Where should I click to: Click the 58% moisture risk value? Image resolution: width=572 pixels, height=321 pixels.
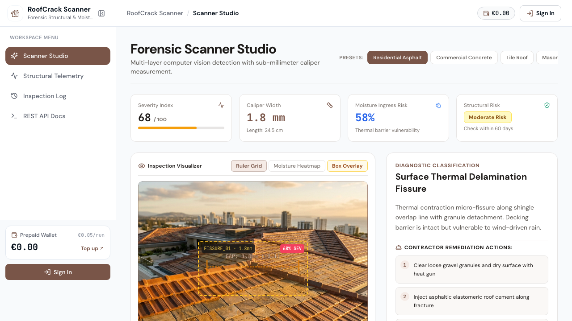(x=365, y=118)
